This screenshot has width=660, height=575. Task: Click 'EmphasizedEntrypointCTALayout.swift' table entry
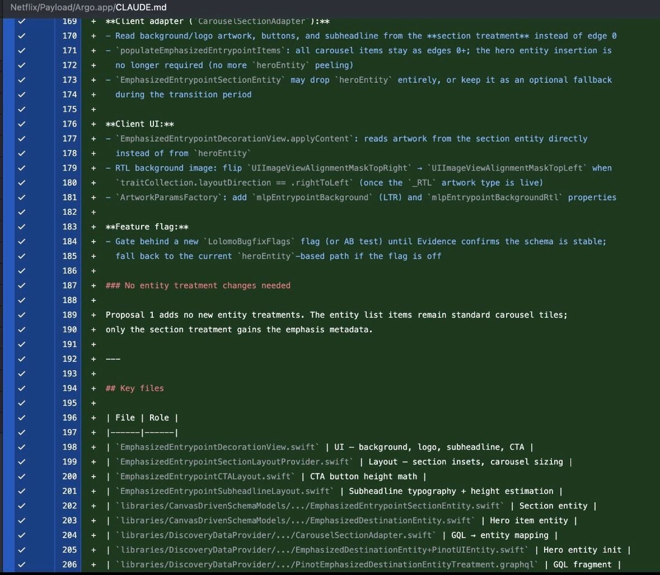(x=205, y=476)
